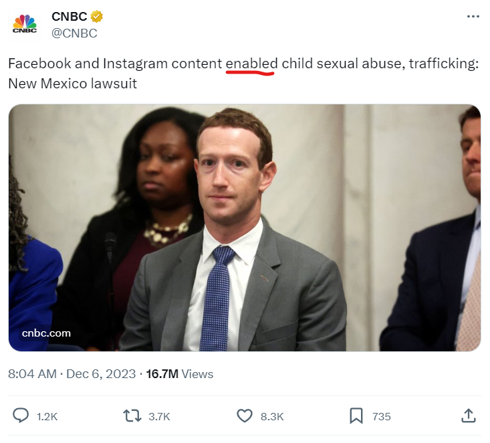Click the gold verified badge

pos(97,17)
